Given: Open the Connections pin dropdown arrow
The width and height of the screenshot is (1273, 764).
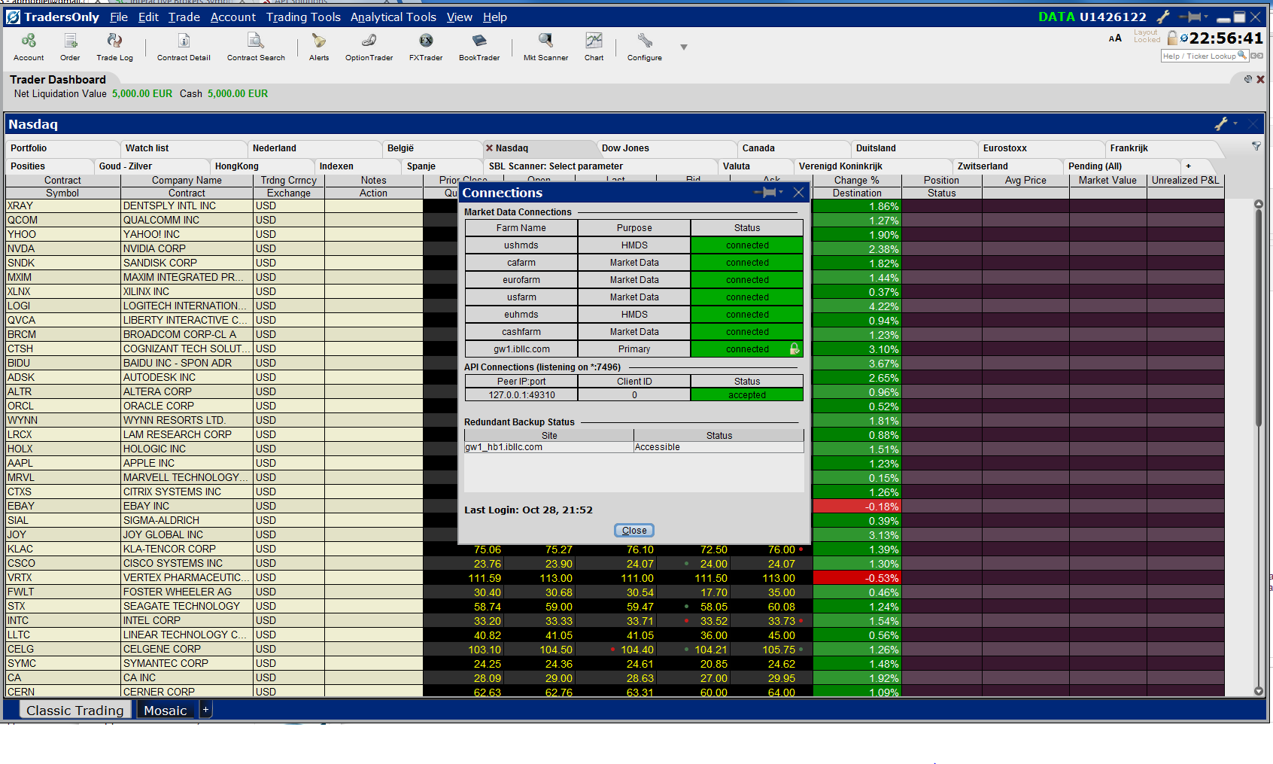Looking at the screenshot, I should 781,193.
